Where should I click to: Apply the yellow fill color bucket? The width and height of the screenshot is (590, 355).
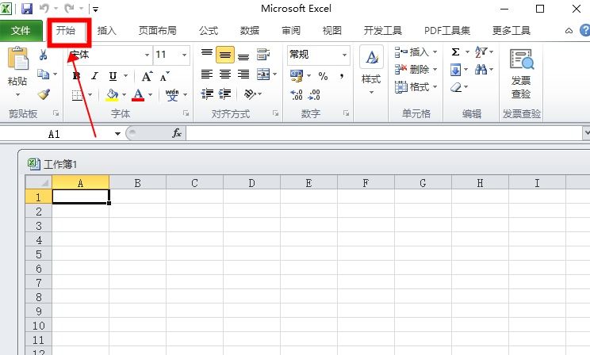coord(112,95)
